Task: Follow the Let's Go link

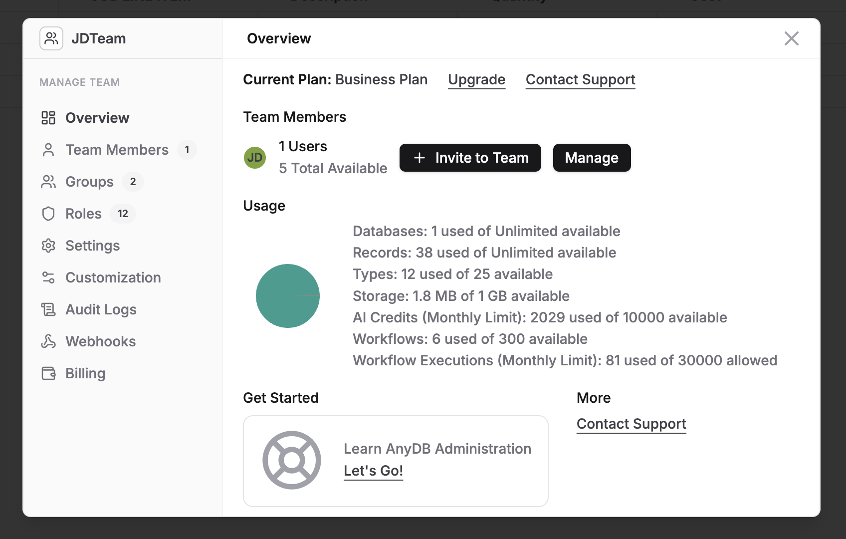Action: pyautogui.click(x=373, y=470)
